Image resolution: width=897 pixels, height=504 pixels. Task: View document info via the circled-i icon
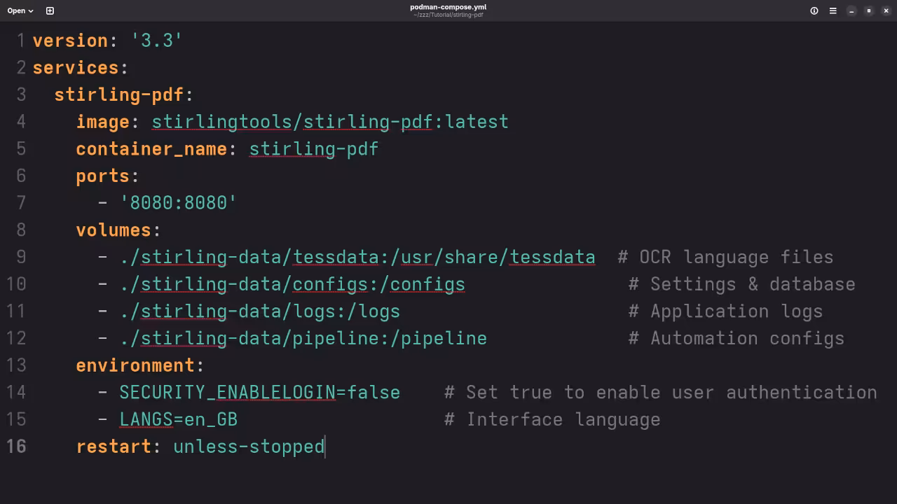point(814,10)
